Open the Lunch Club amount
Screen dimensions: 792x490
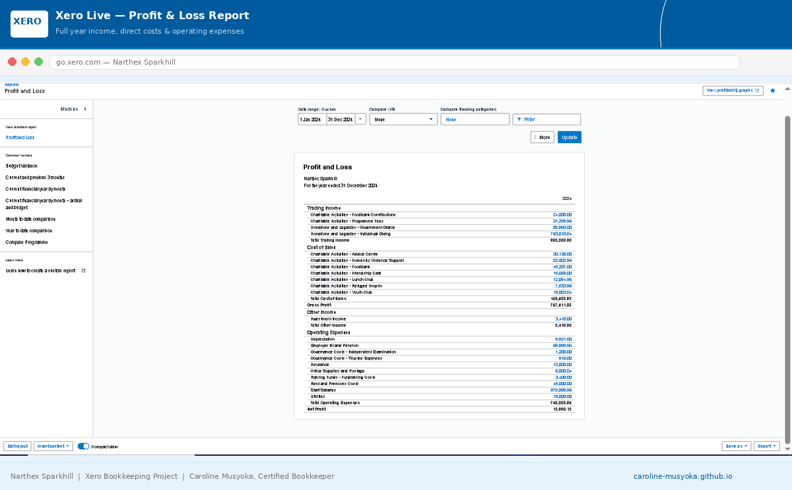(562, 280)
